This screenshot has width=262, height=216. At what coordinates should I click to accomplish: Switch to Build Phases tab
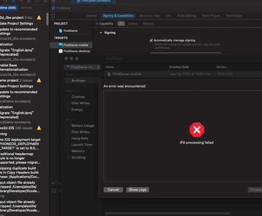pyautogui.click(x=211, y=16)
